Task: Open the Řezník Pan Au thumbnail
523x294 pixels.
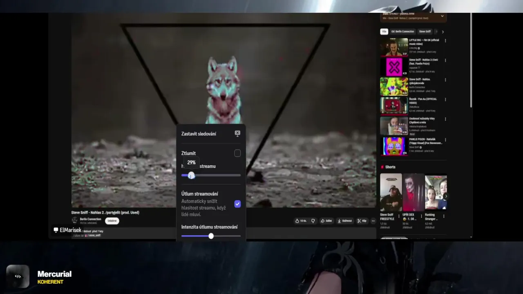Action: pos(394,106)
